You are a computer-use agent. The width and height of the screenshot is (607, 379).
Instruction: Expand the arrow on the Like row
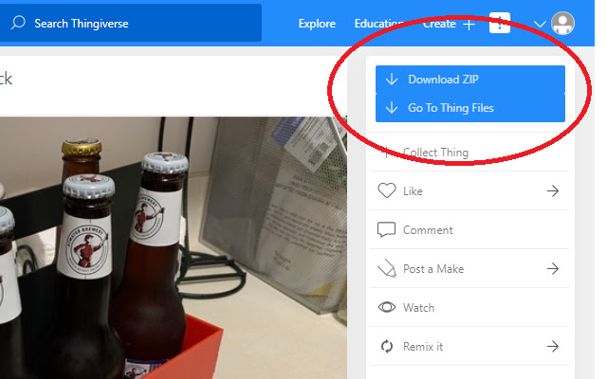pyautogui.click(x=552, y=191)
